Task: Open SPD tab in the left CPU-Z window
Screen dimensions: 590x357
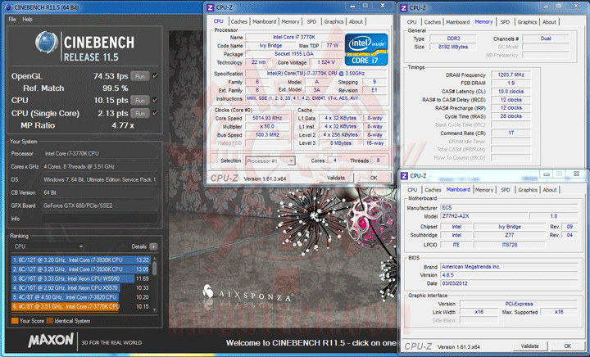Action: [311, 22]
